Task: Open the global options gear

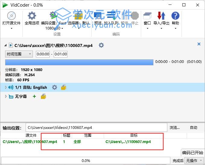Action: pos(32,16)
